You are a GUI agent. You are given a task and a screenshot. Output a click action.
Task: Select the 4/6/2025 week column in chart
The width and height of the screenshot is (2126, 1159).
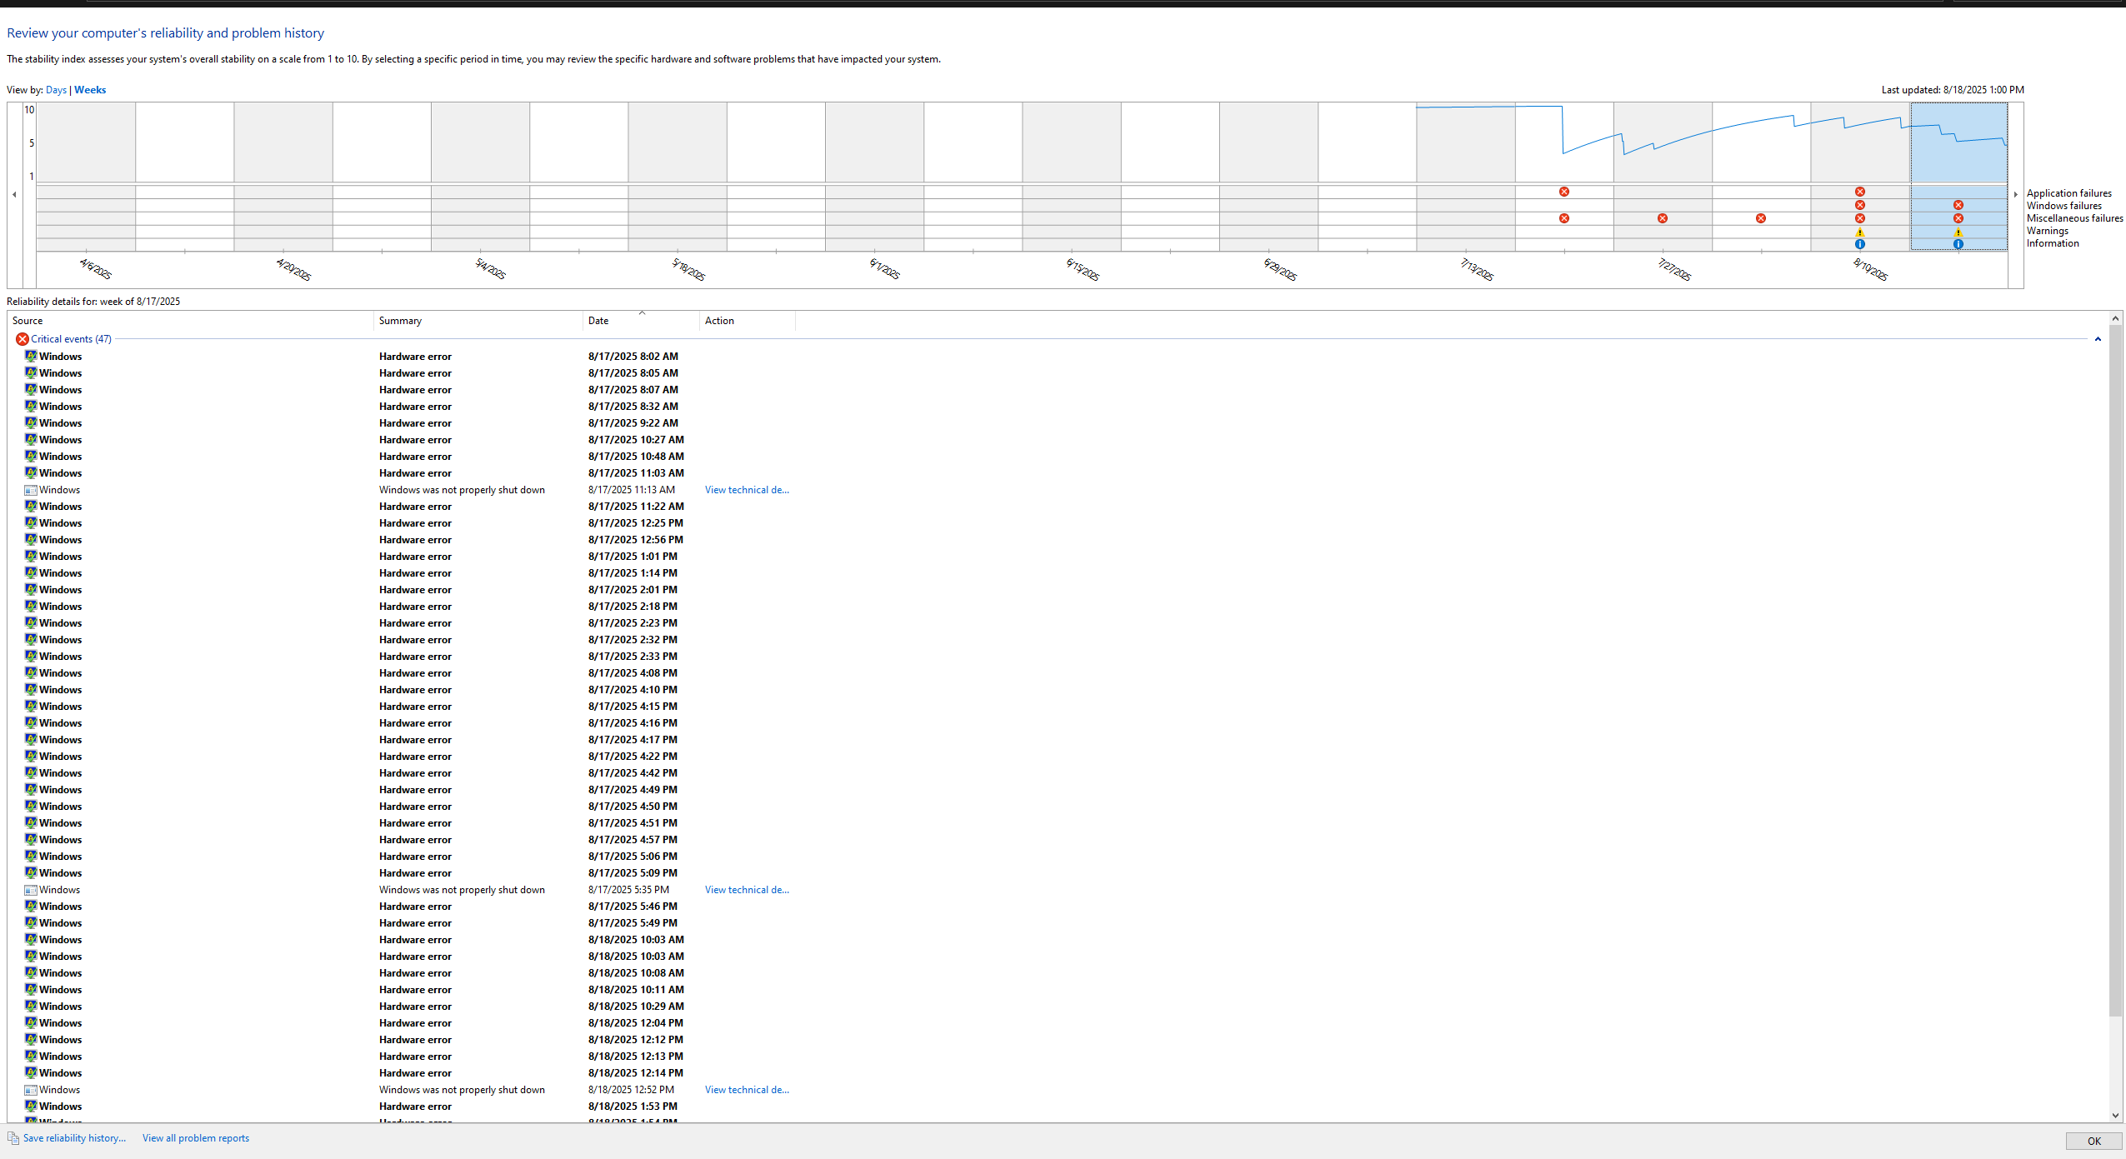[x=86, y=177]
